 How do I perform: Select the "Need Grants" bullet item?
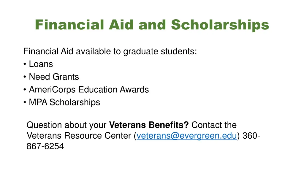click(x=54, y=77)
